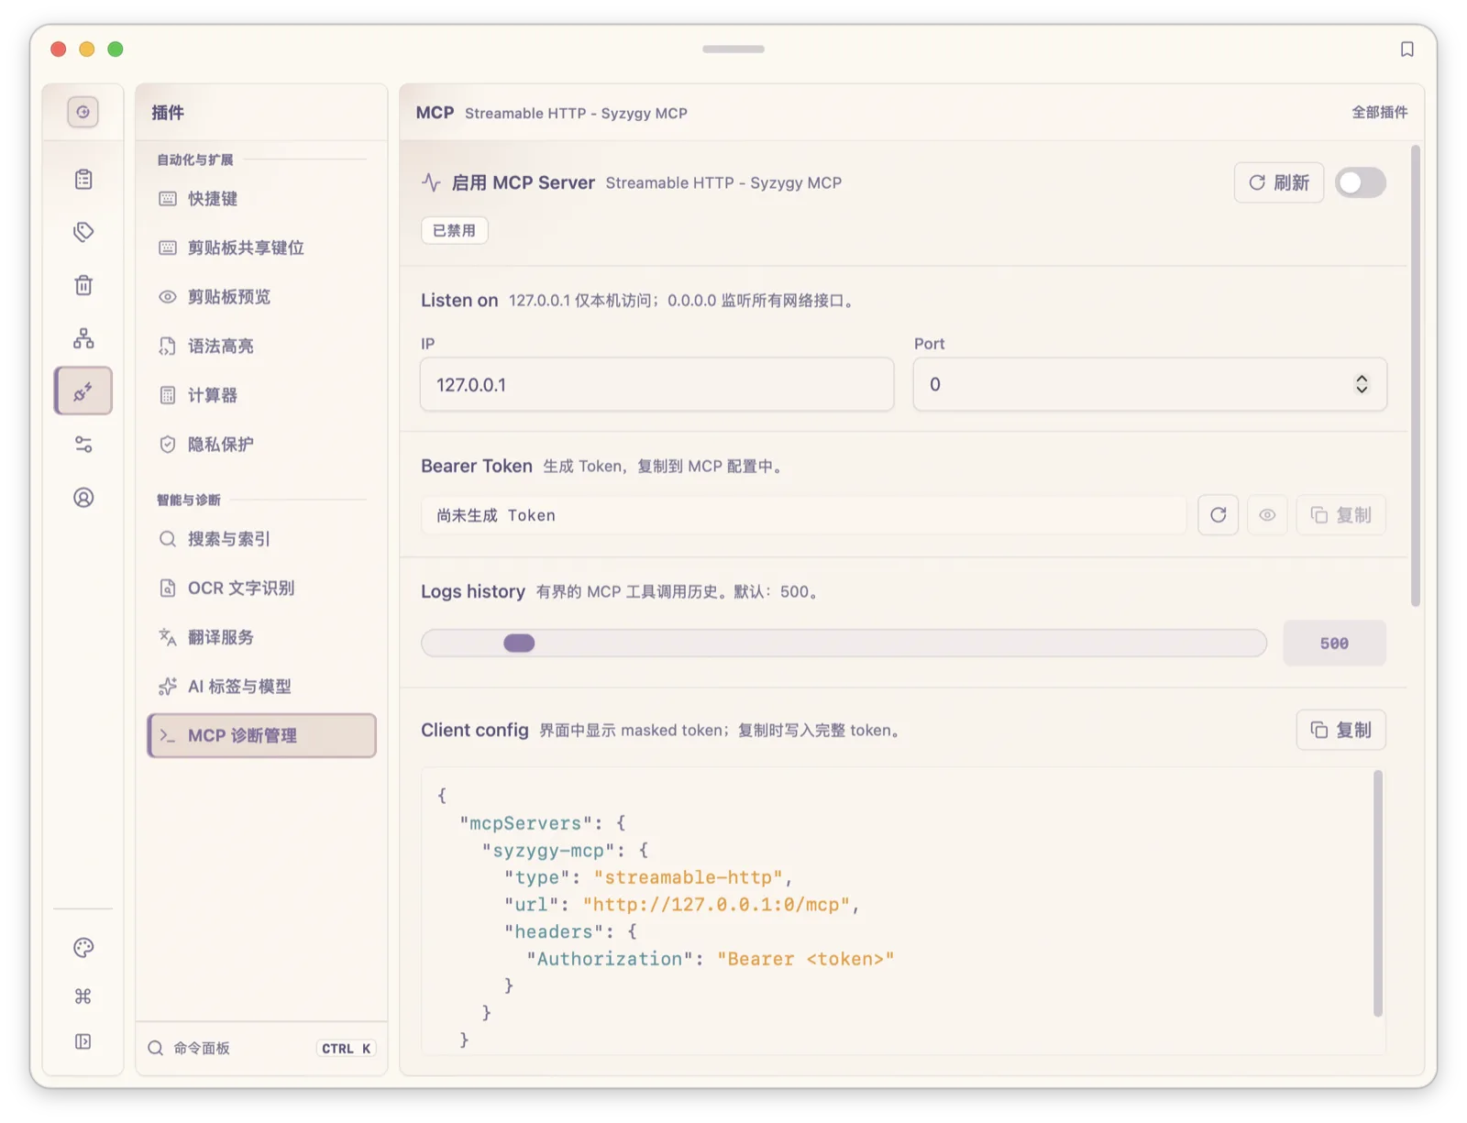Copy the Bearer Token with 复制
1467x1123 pixels.
click(1340, 515)
